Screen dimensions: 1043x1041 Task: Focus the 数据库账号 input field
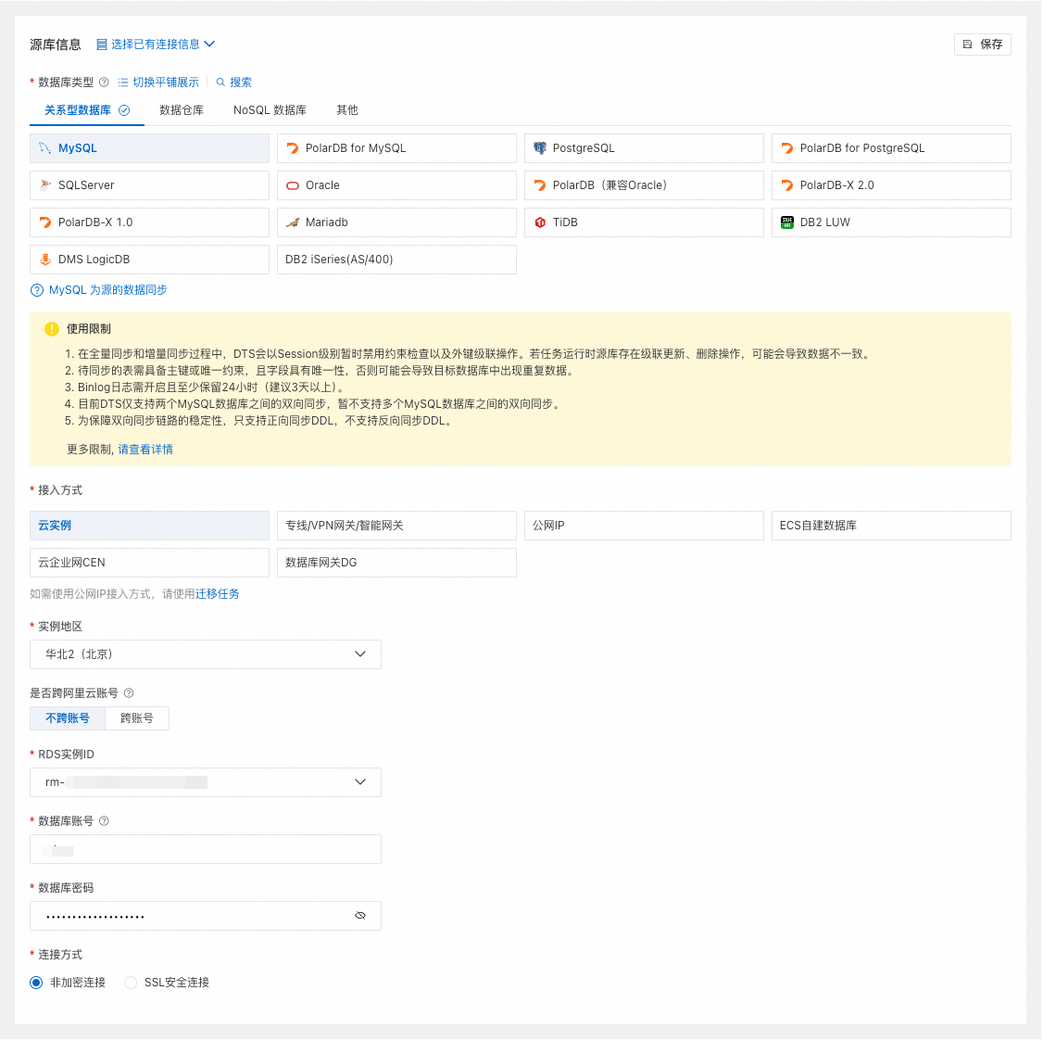click(x=206, y=849)
